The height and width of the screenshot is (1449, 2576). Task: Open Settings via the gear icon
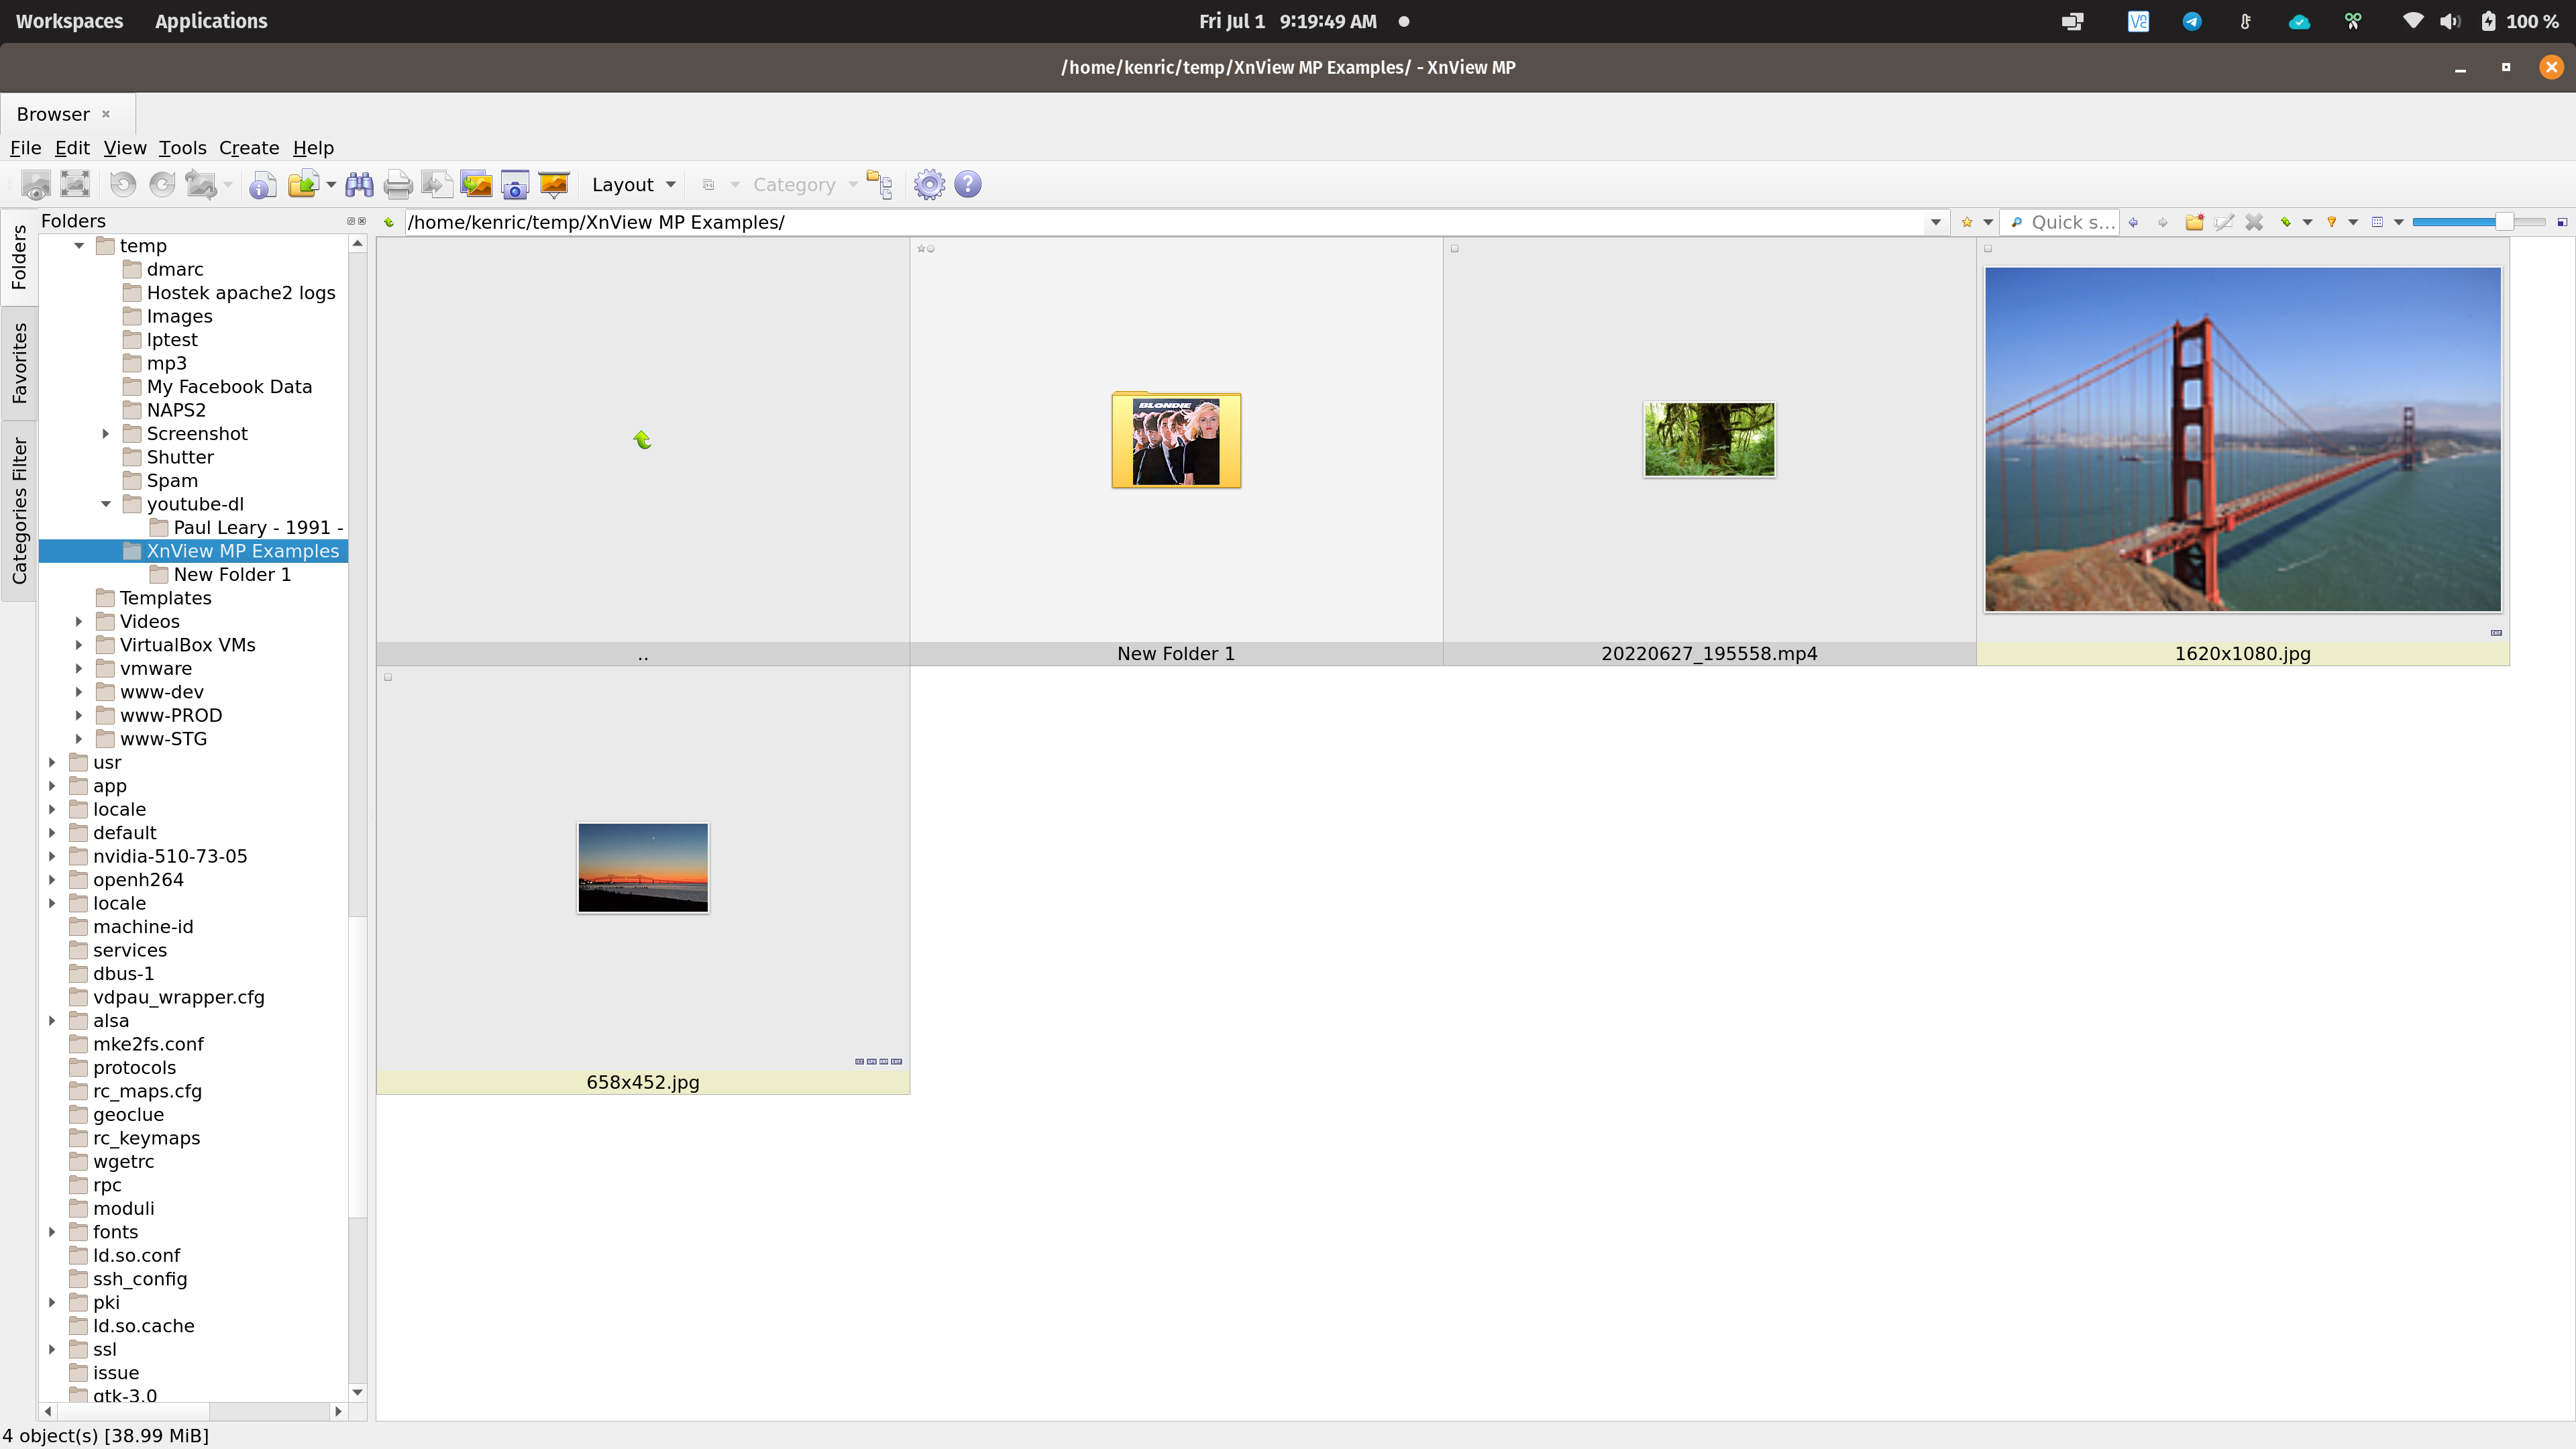pyautogui.click(x=929, y=185)
